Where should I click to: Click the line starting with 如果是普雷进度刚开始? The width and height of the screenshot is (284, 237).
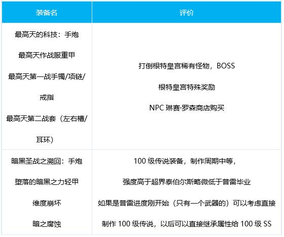click(187, 203)
